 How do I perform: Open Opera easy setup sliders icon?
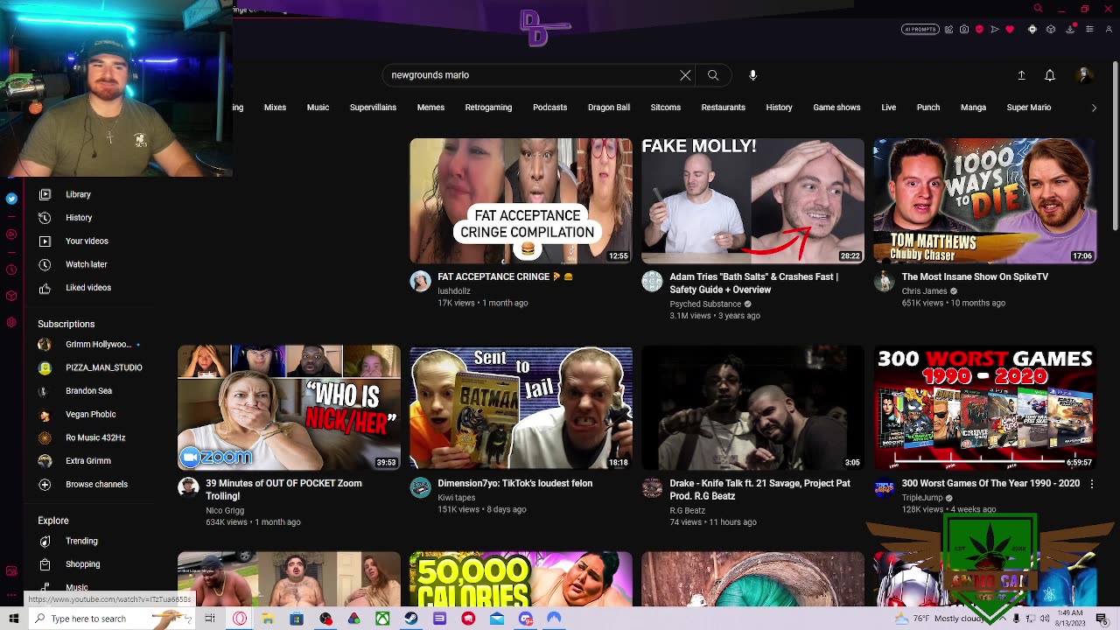(x=1089, y=29)
